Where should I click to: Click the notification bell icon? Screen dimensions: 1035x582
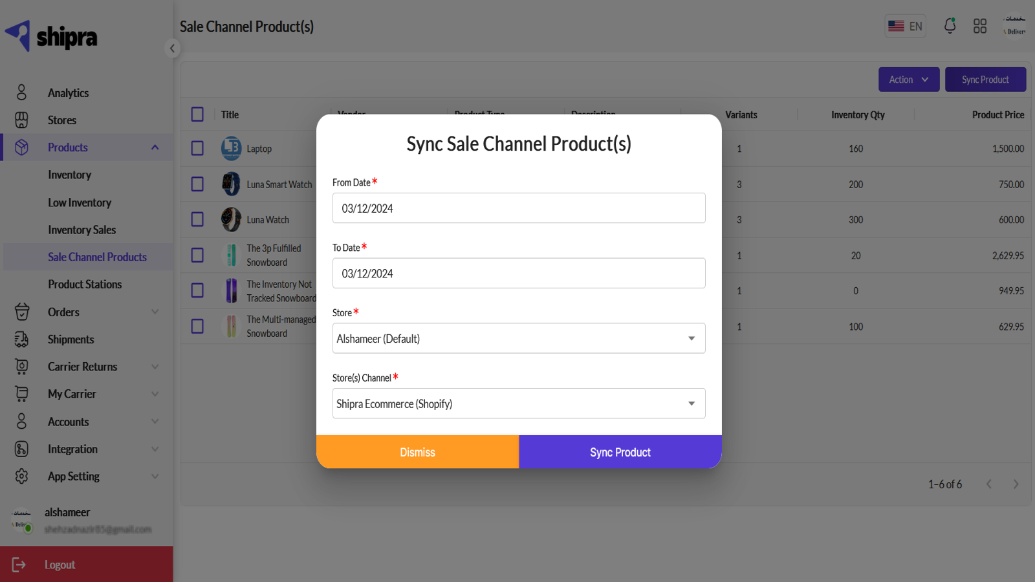point(950,26)
